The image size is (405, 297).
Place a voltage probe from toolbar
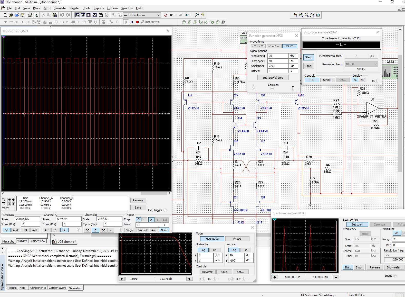click(184, 22)
